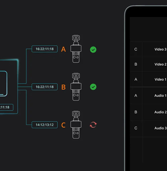
Task: Click the source device timecode box
Action: [7, 107]
